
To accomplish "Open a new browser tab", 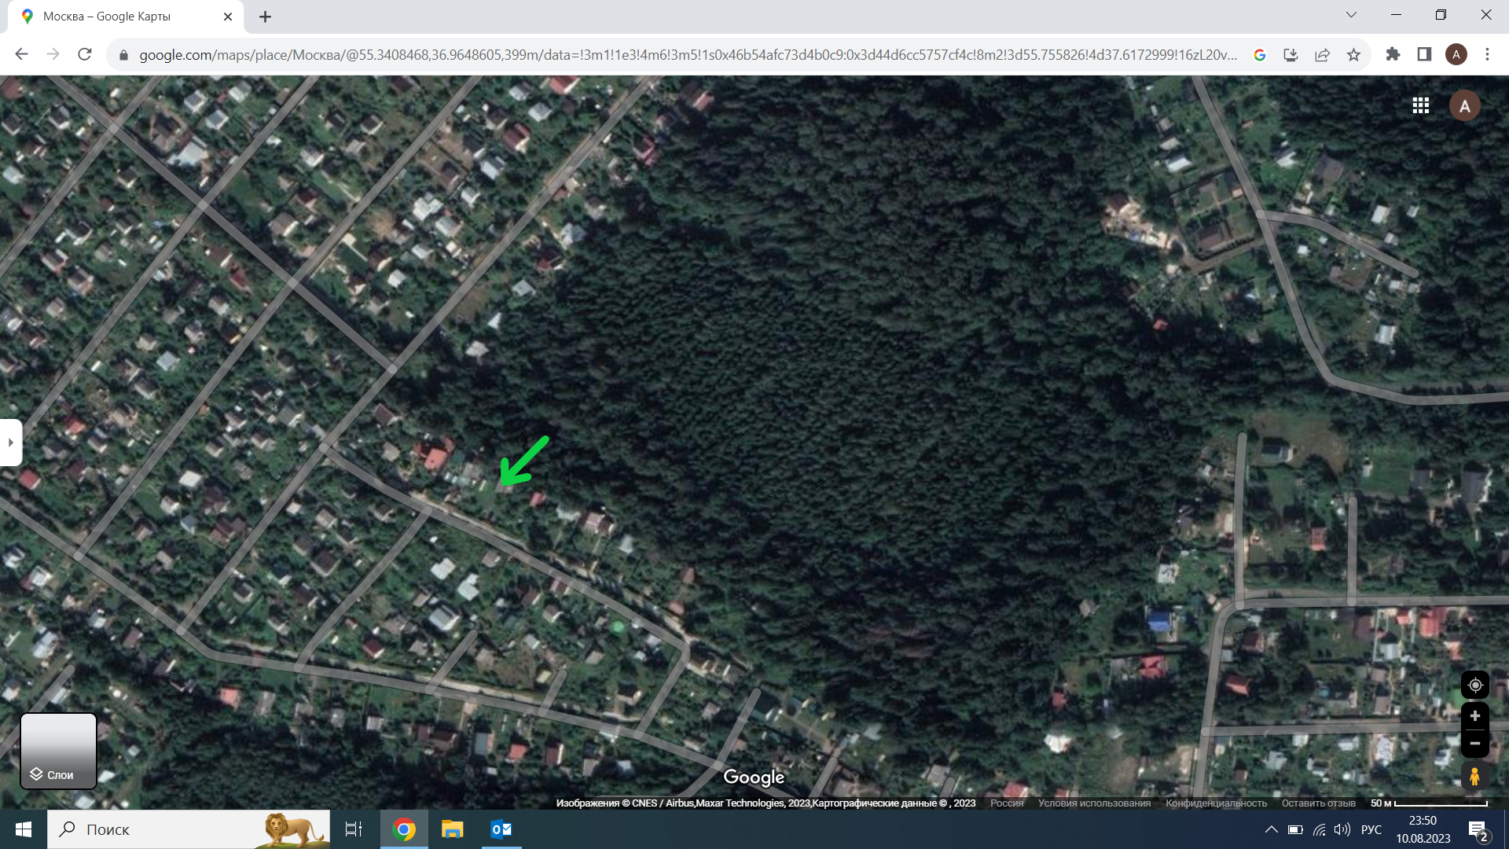I will [x=266, y=17].
